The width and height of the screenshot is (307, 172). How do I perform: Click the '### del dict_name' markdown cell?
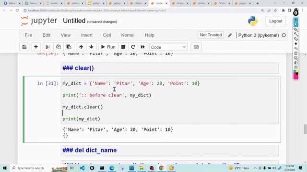170,150
